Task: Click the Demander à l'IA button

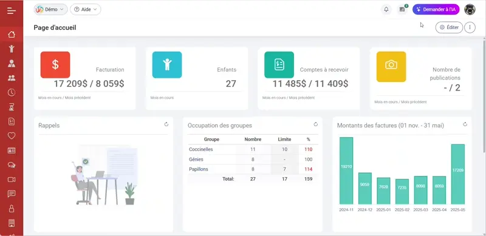Action: tap(436, 9)
